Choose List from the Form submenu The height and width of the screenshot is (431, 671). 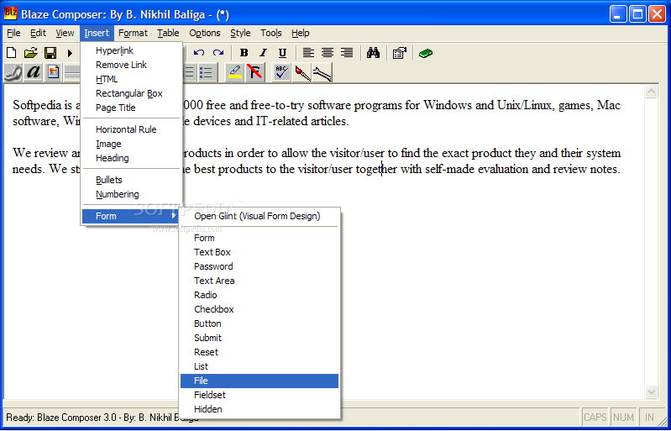[259, 366]
